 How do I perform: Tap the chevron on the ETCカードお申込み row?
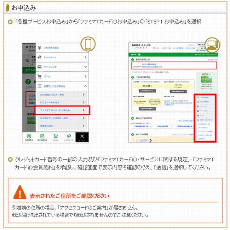coord(84,102)
